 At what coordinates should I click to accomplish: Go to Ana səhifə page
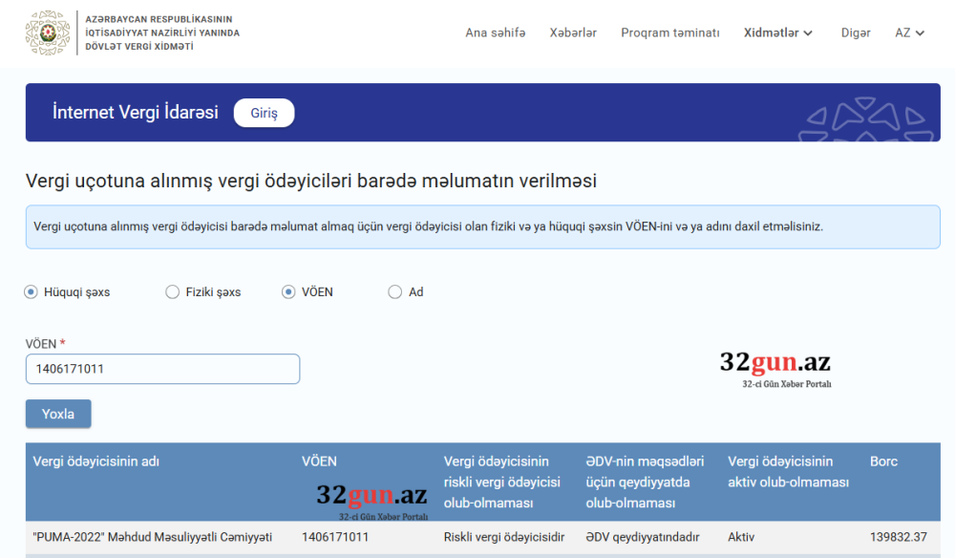coord(494,32)
